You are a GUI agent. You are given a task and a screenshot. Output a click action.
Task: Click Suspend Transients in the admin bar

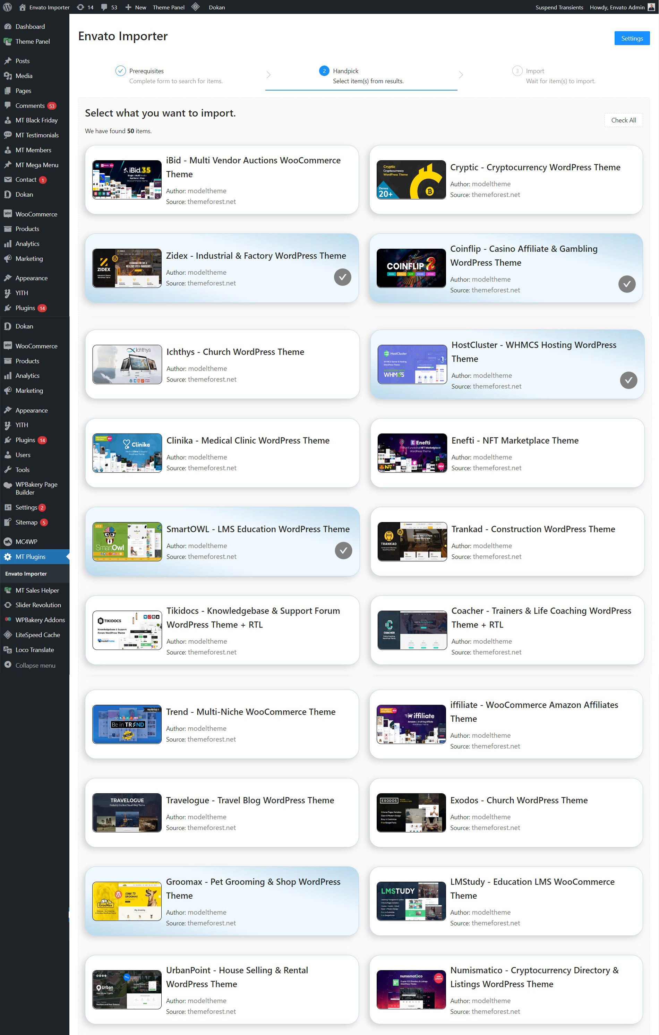559,7
